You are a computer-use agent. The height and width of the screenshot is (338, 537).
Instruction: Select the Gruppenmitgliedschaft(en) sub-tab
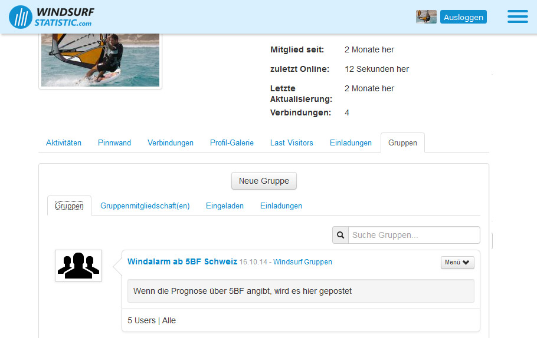[145, 206]
